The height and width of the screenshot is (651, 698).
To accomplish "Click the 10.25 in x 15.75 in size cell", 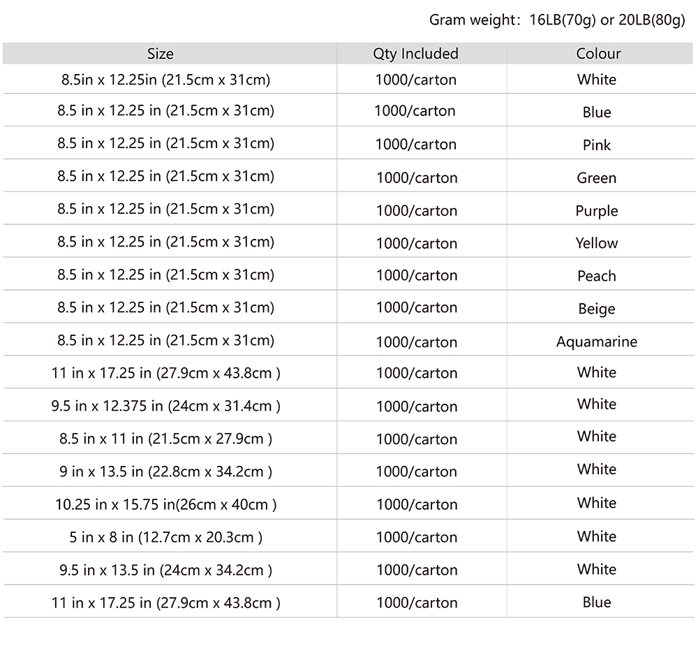I will 166,504.
